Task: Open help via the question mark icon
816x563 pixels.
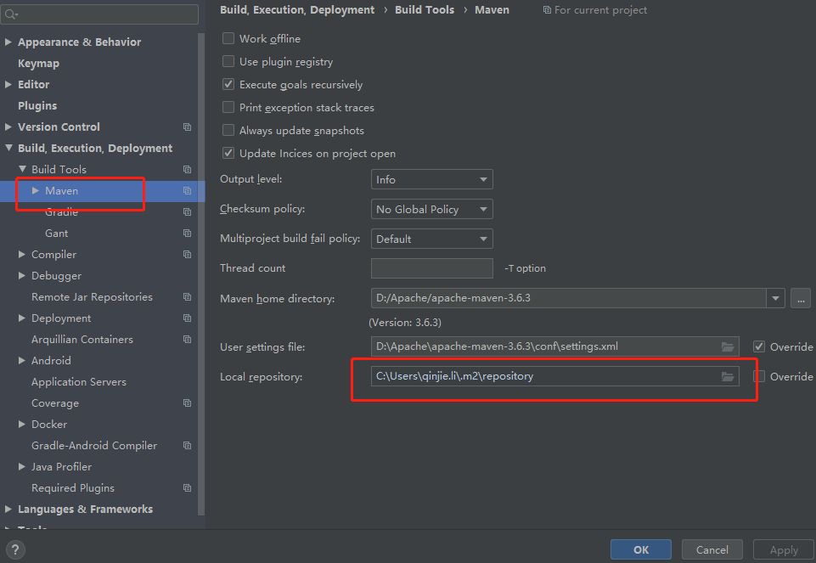Action: 14,549
